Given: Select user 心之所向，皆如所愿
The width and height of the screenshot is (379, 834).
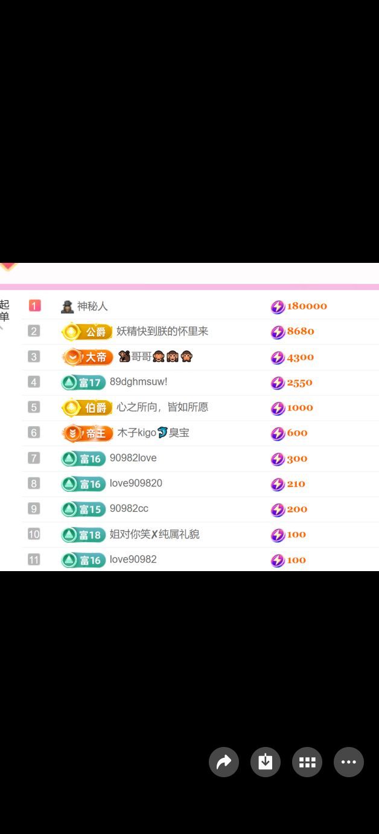Looking at the screenshot, I should (x=162, y=408).
